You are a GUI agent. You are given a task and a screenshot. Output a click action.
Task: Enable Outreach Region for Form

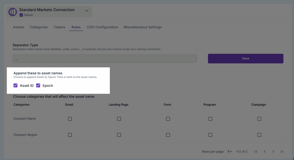168,135
